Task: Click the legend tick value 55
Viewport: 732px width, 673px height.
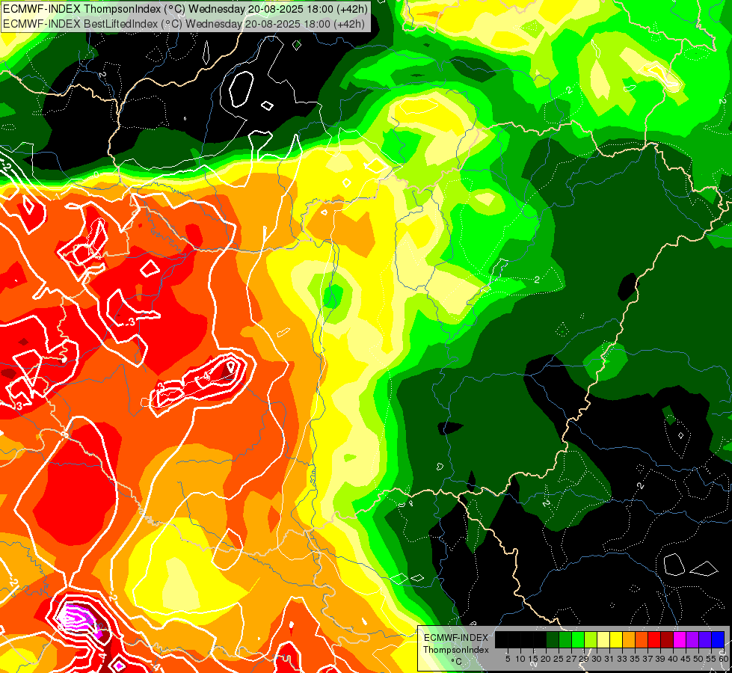Action: point(712,659)
